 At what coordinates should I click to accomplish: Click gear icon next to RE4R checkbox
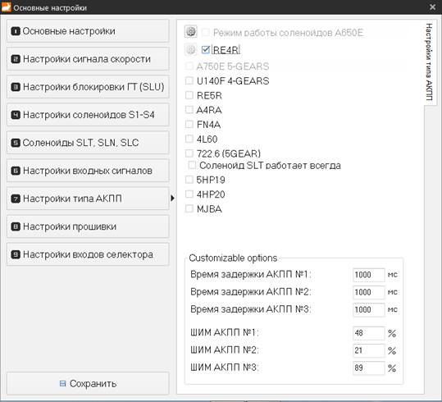[x=191, y=50]
